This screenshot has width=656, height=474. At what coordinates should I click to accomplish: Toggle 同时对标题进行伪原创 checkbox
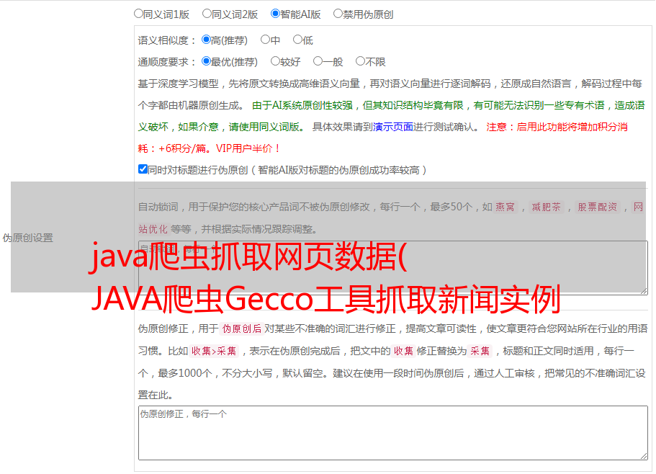coord(143,169)
